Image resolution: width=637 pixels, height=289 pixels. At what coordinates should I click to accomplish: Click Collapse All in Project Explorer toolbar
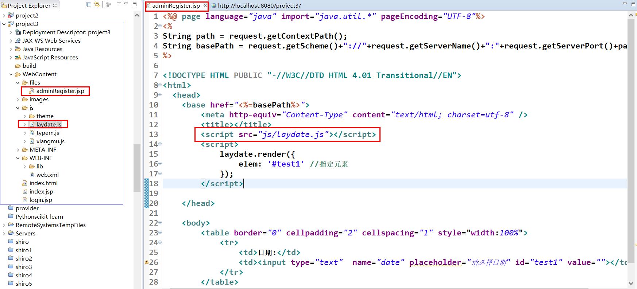click(89, 5)
